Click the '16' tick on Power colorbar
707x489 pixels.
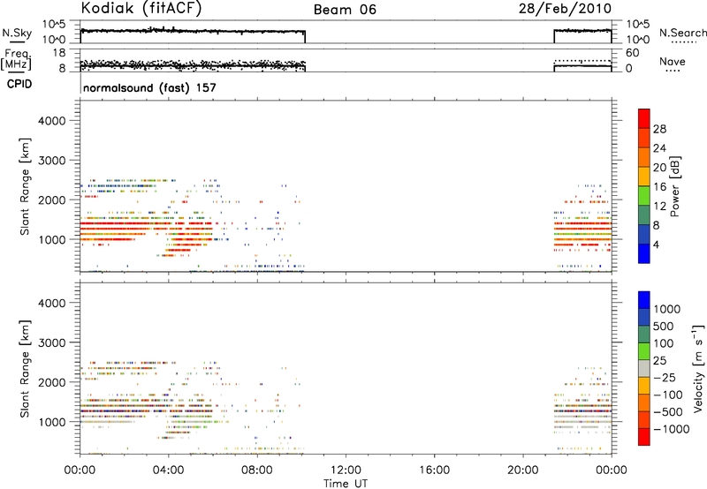(659, 187)
